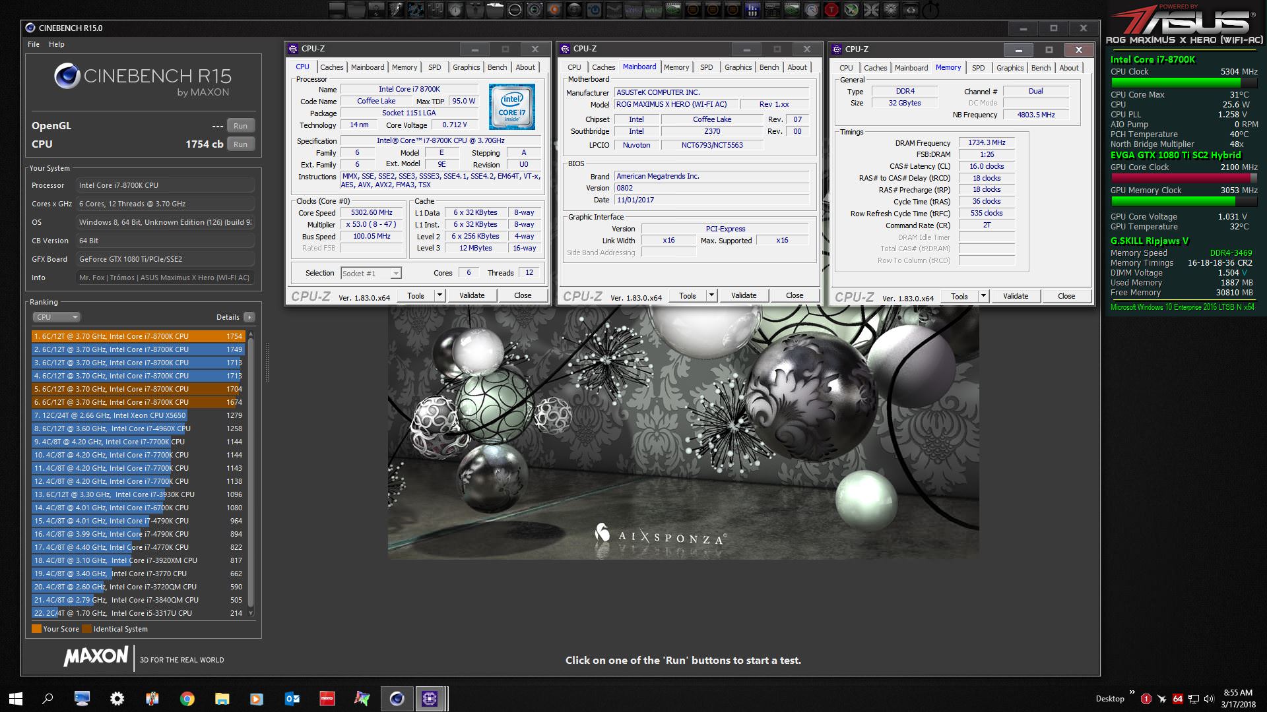Open Google Chrome from the taskbar
1267x712 pixels.
(187, 699)
